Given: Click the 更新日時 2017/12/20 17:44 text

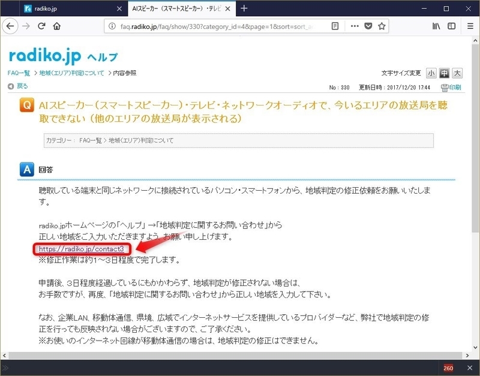Looking at the screenshot, I should tap(394, 88).
